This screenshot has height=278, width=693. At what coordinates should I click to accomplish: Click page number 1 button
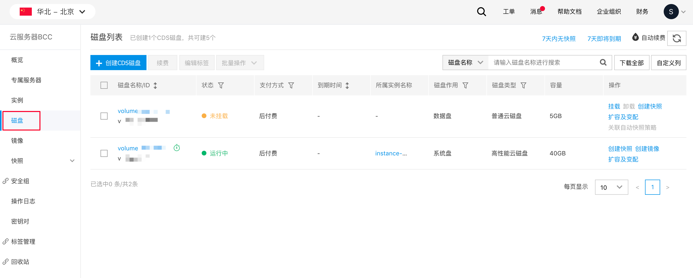coord(652,187)
